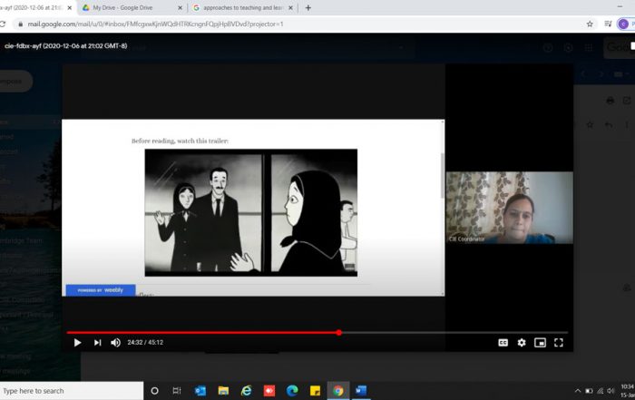Open the network icon in system tray
The height and width of the screenshot is (400, 635).
point(601,391)
